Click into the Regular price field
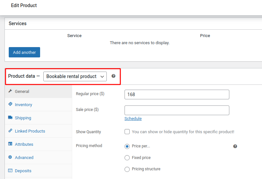The width and height of the screenshot is (262, 179). (177, 94)
